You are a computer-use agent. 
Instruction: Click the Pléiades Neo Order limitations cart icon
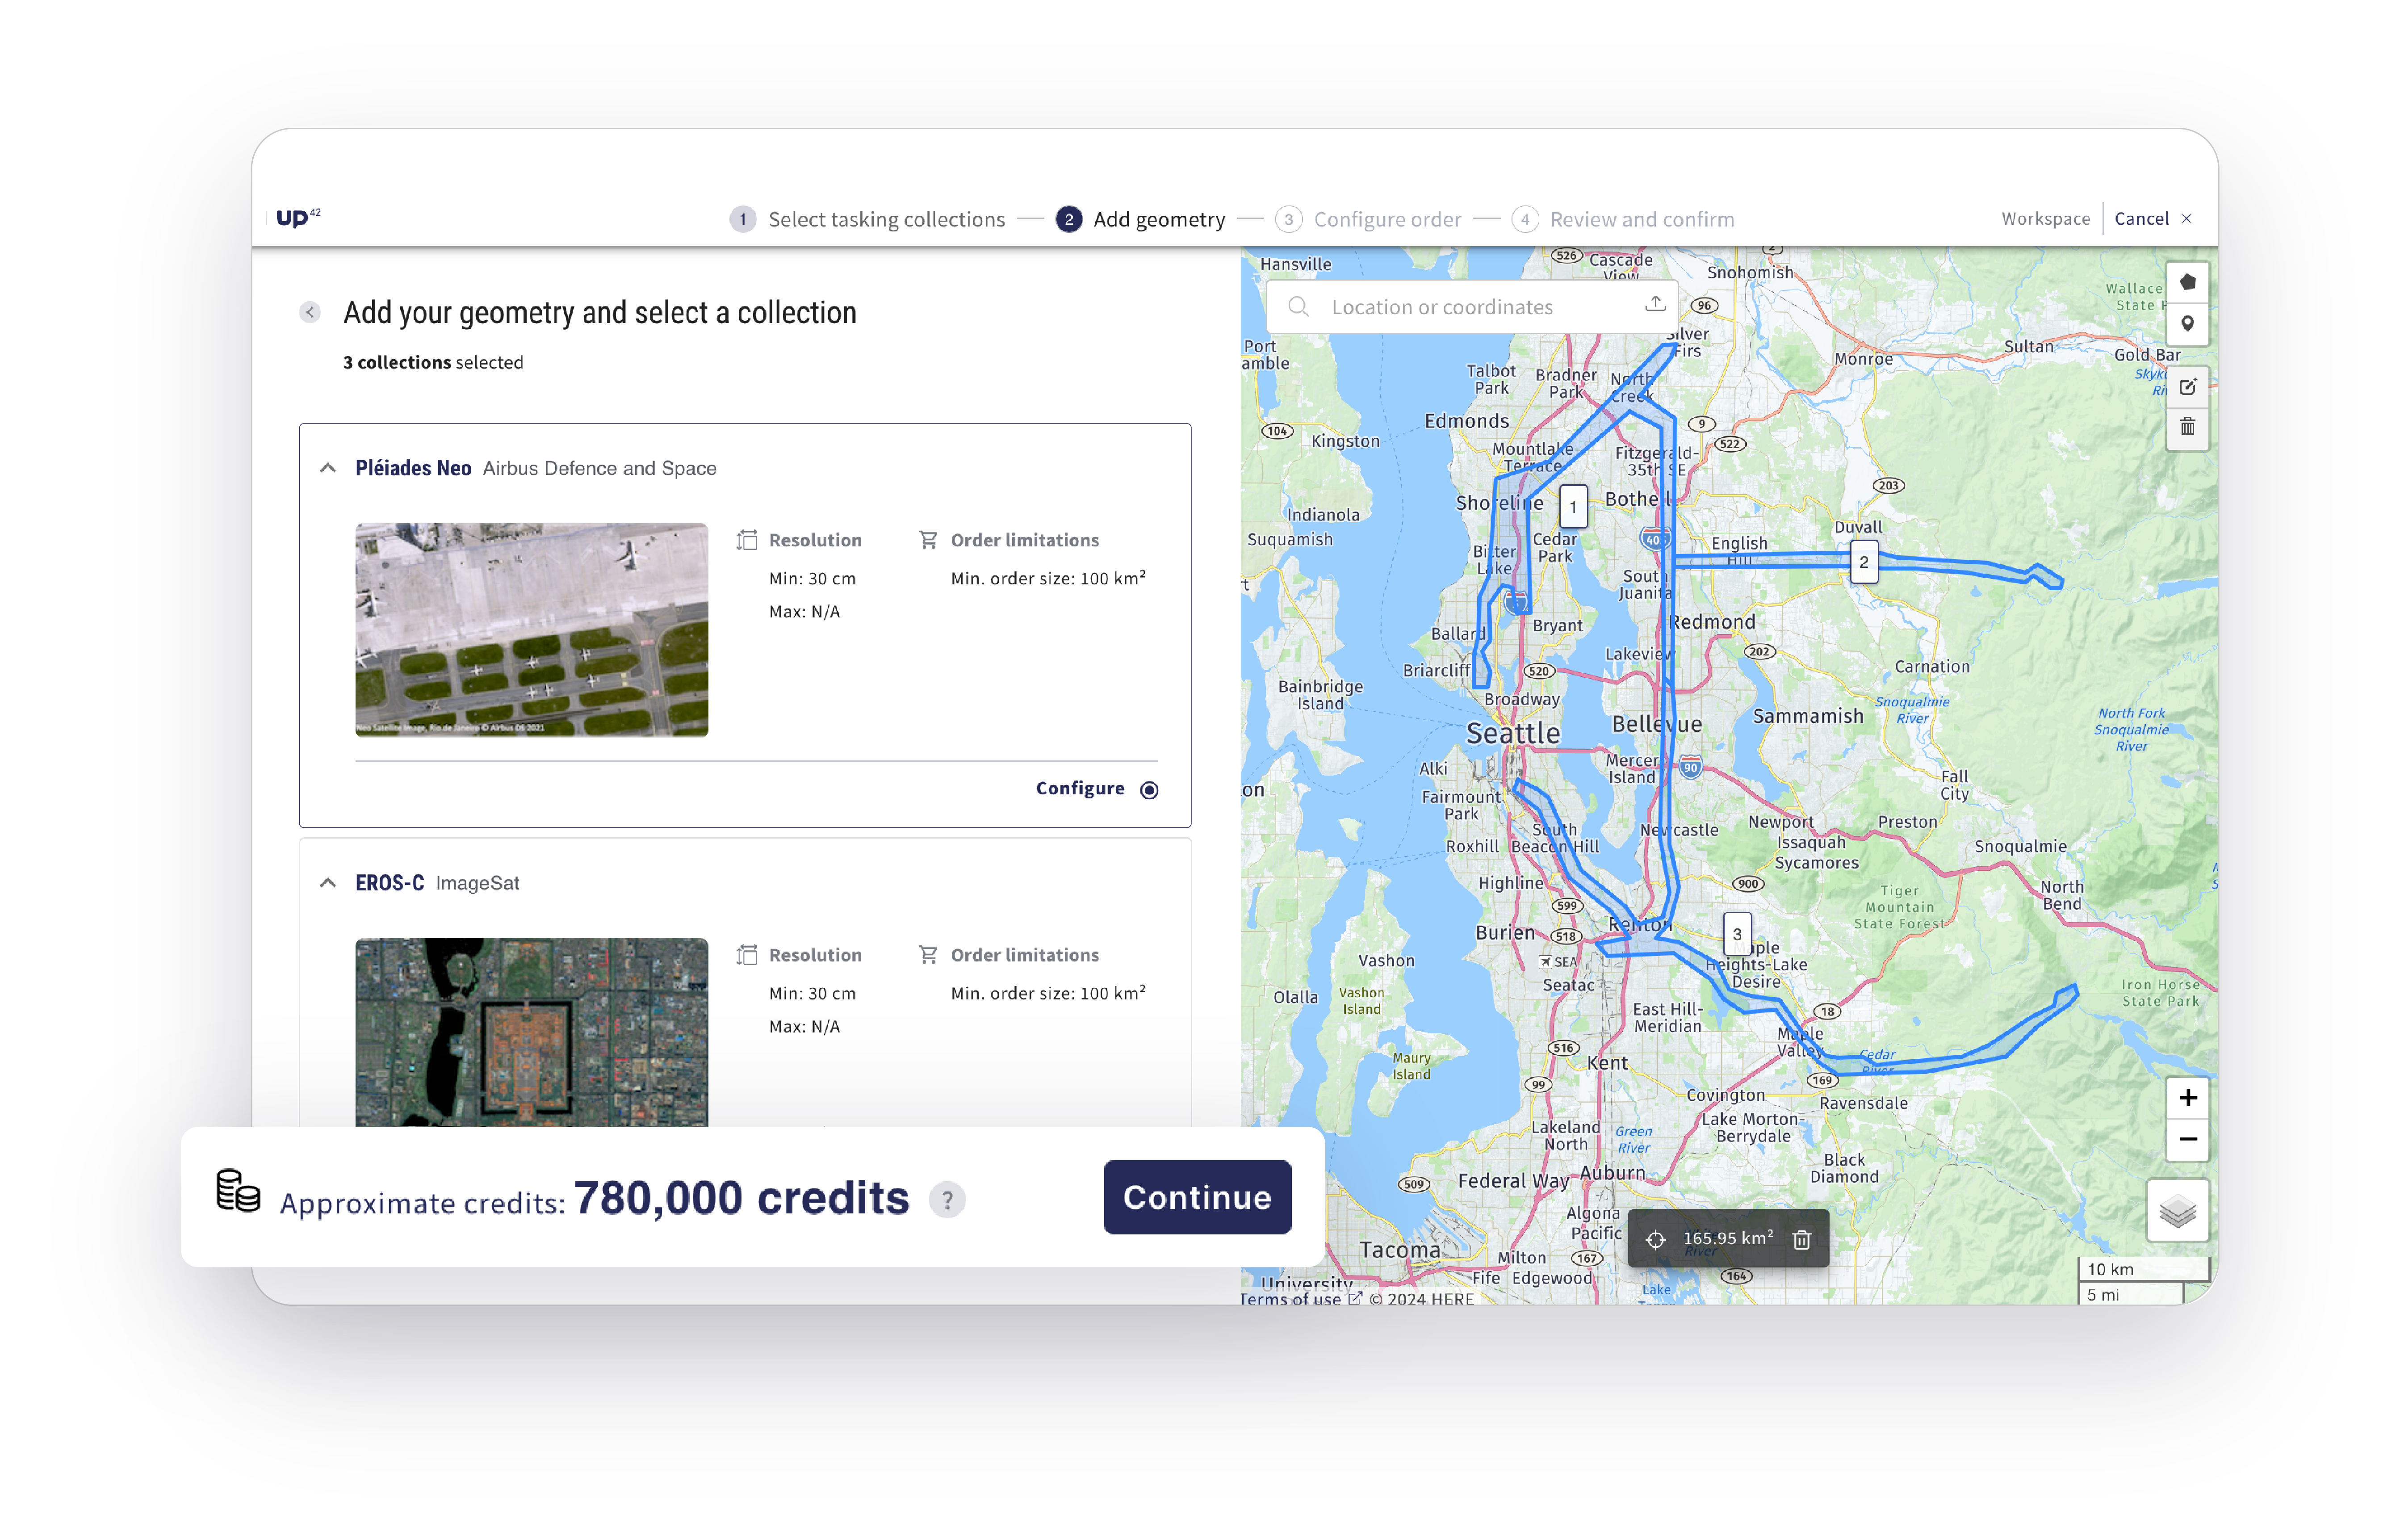pyautogui.click(x=928, y=540)
